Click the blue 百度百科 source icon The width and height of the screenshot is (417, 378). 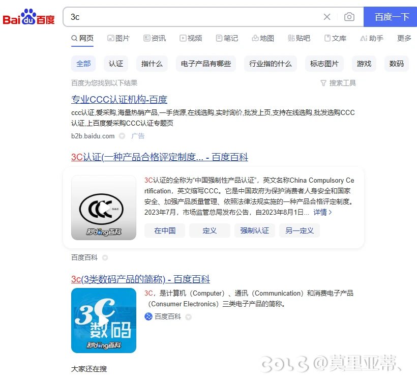pyautogui.click(x=148, y=316)
